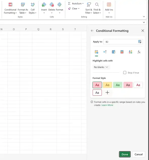Click the Format cells icon
Viewport: 149px width, 160px height.
pyautogui.click(x=59, y=5)
